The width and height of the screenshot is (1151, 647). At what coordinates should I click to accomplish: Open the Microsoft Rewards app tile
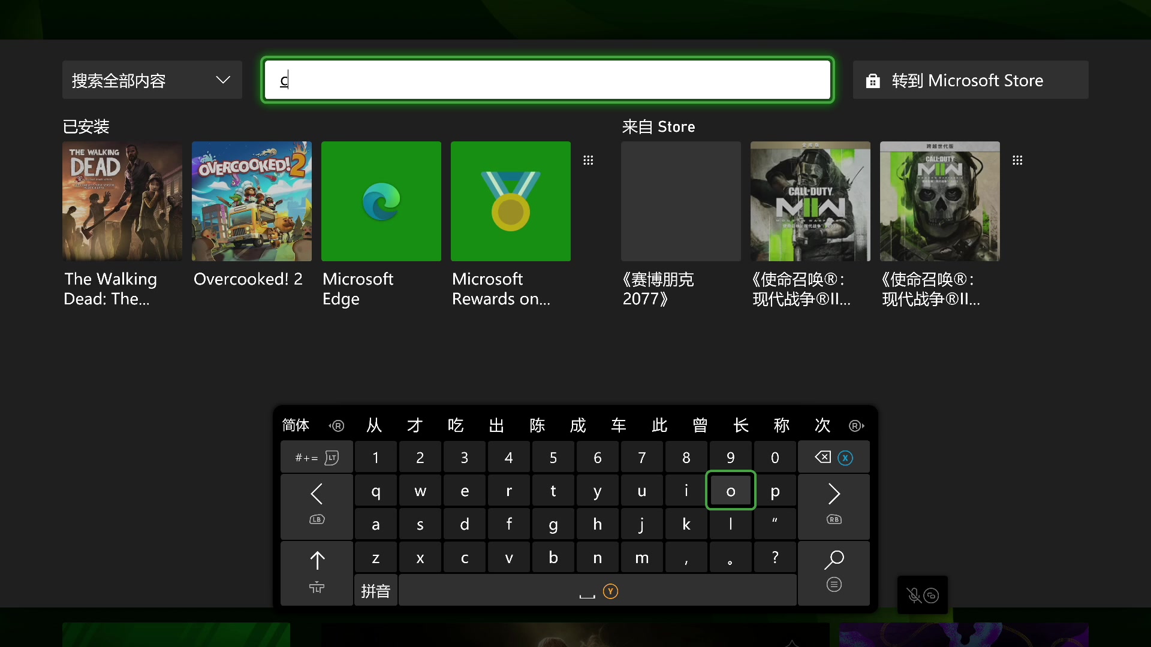(511, 201)
